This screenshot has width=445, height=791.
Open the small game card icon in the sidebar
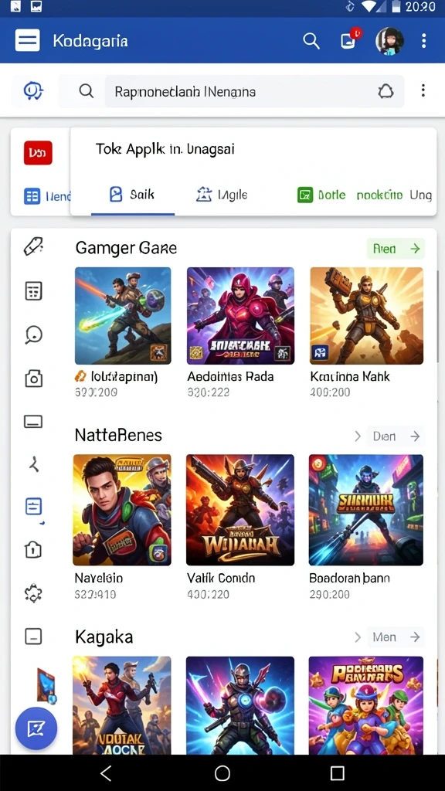tap(46, 685)
